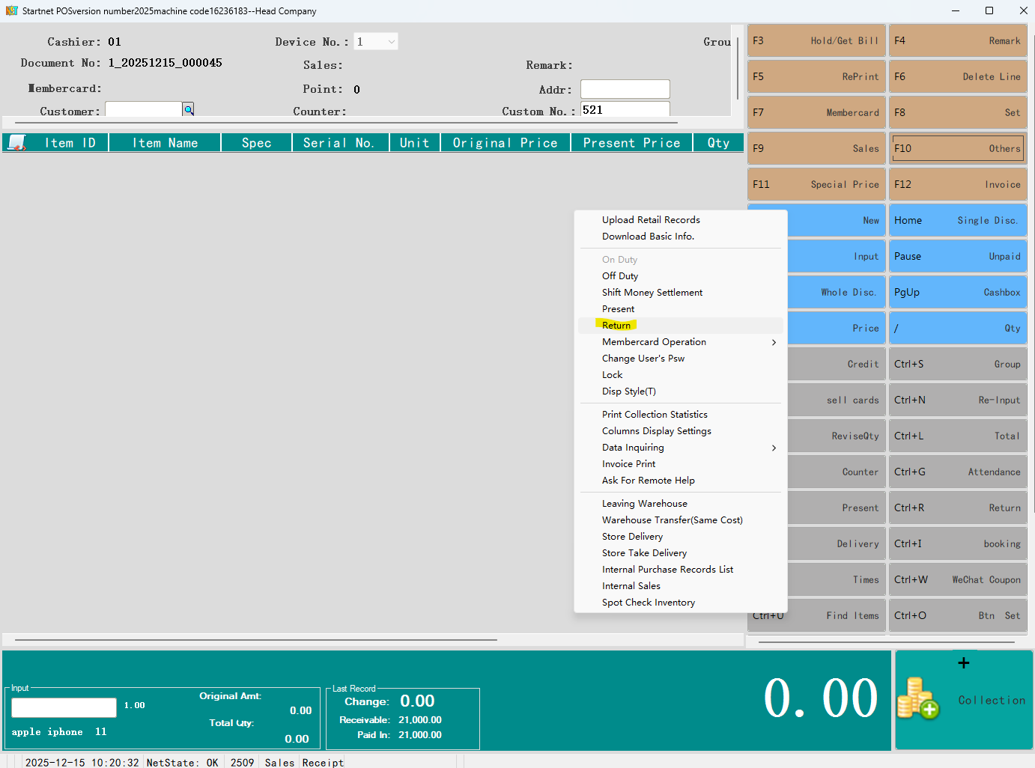Image resolution: width=1035 pixels, height=768 pixels.
Task: Select Return from the context menu
Action: (x=616, y=326)
